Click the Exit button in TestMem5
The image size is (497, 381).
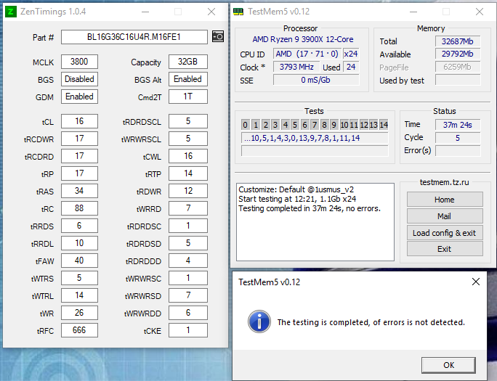[x=445, y=249]
